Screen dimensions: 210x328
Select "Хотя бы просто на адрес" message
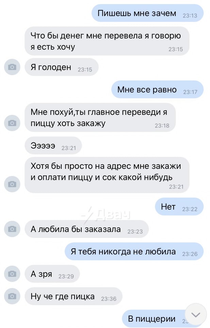pyautogui.click(x=107, y=175)
